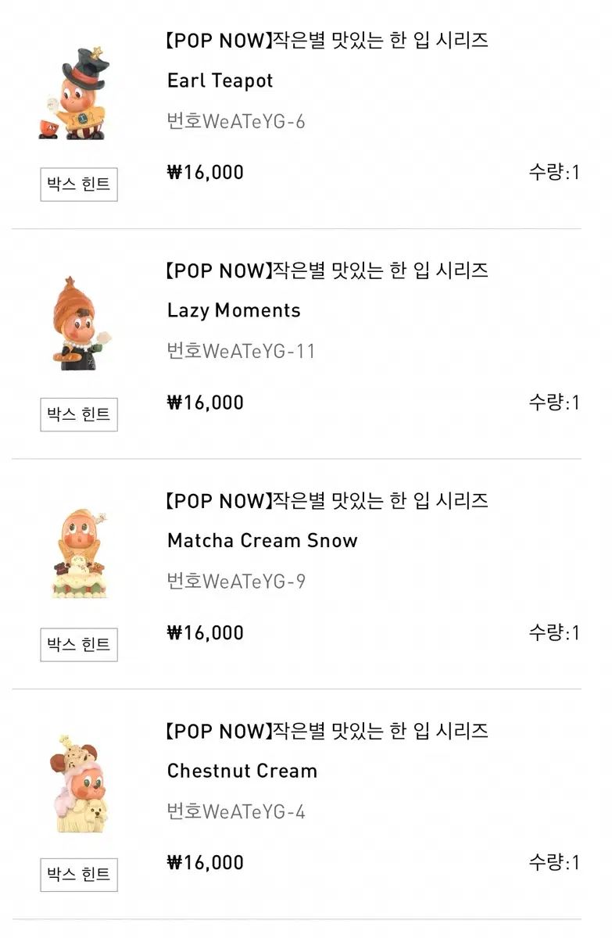
Task: Click series title above Earl Teapot
Action: coord(326,40)
